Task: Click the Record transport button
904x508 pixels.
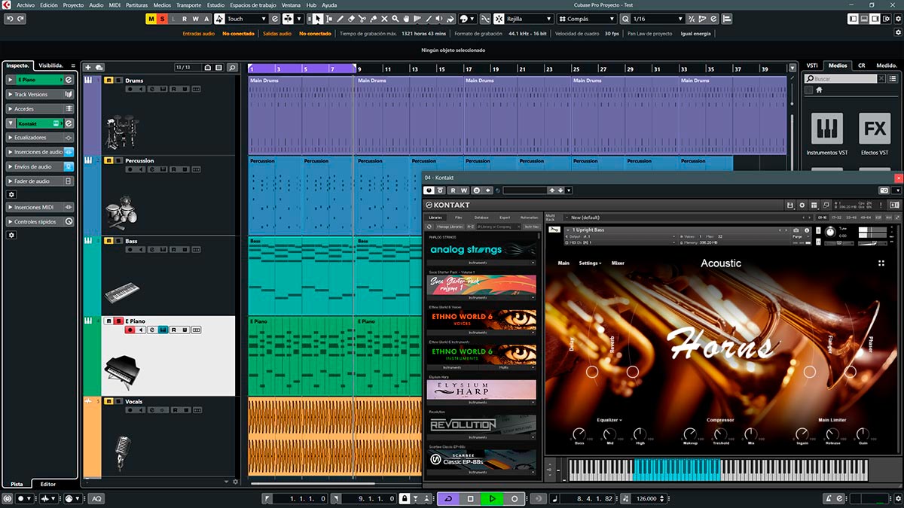Action: (x=515, y=498)
